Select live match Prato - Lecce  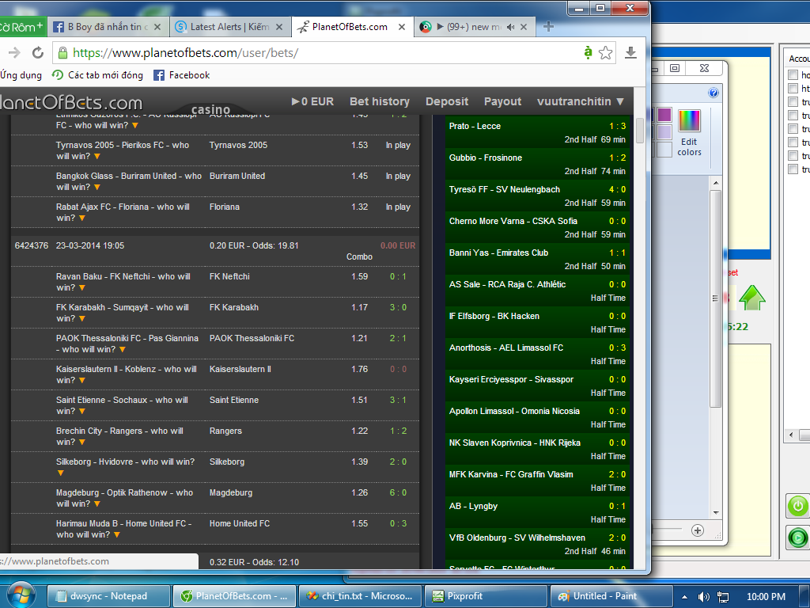[537, 132]
